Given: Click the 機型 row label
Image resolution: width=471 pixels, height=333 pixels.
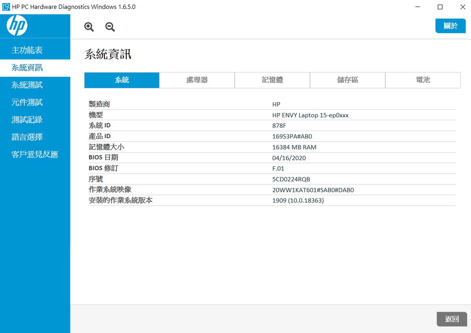Looking at the screenshot, I should [x=96, y=115].
